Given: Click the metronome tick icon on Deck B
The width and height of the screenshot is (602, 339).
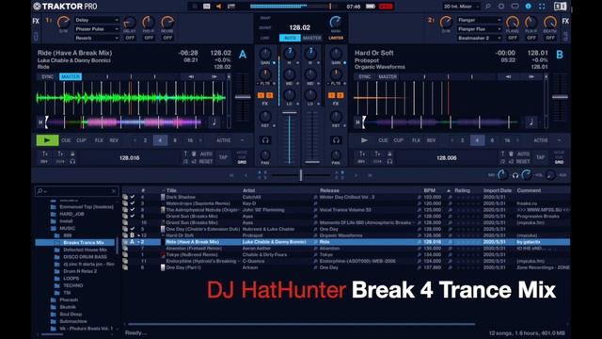Looking at the screenshot, I should tap(531, 122).
